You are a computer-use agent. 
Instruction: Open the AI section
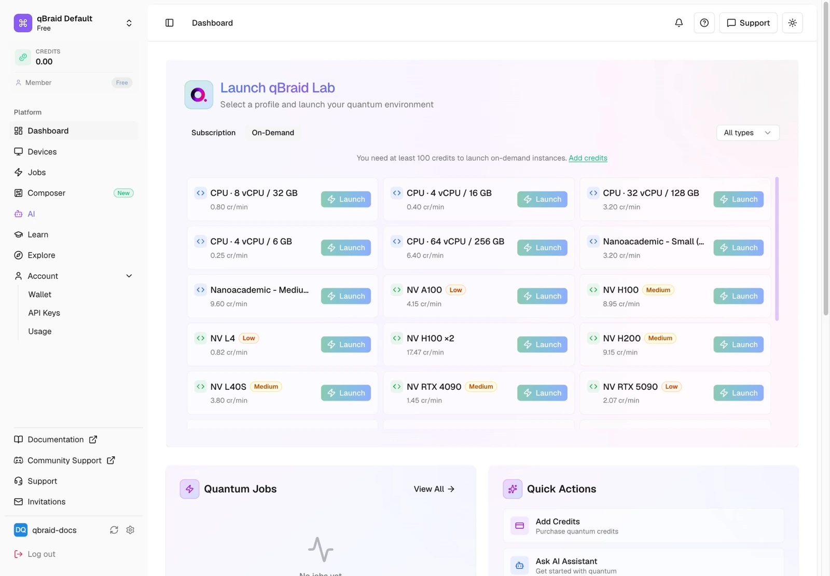(74, 214)
